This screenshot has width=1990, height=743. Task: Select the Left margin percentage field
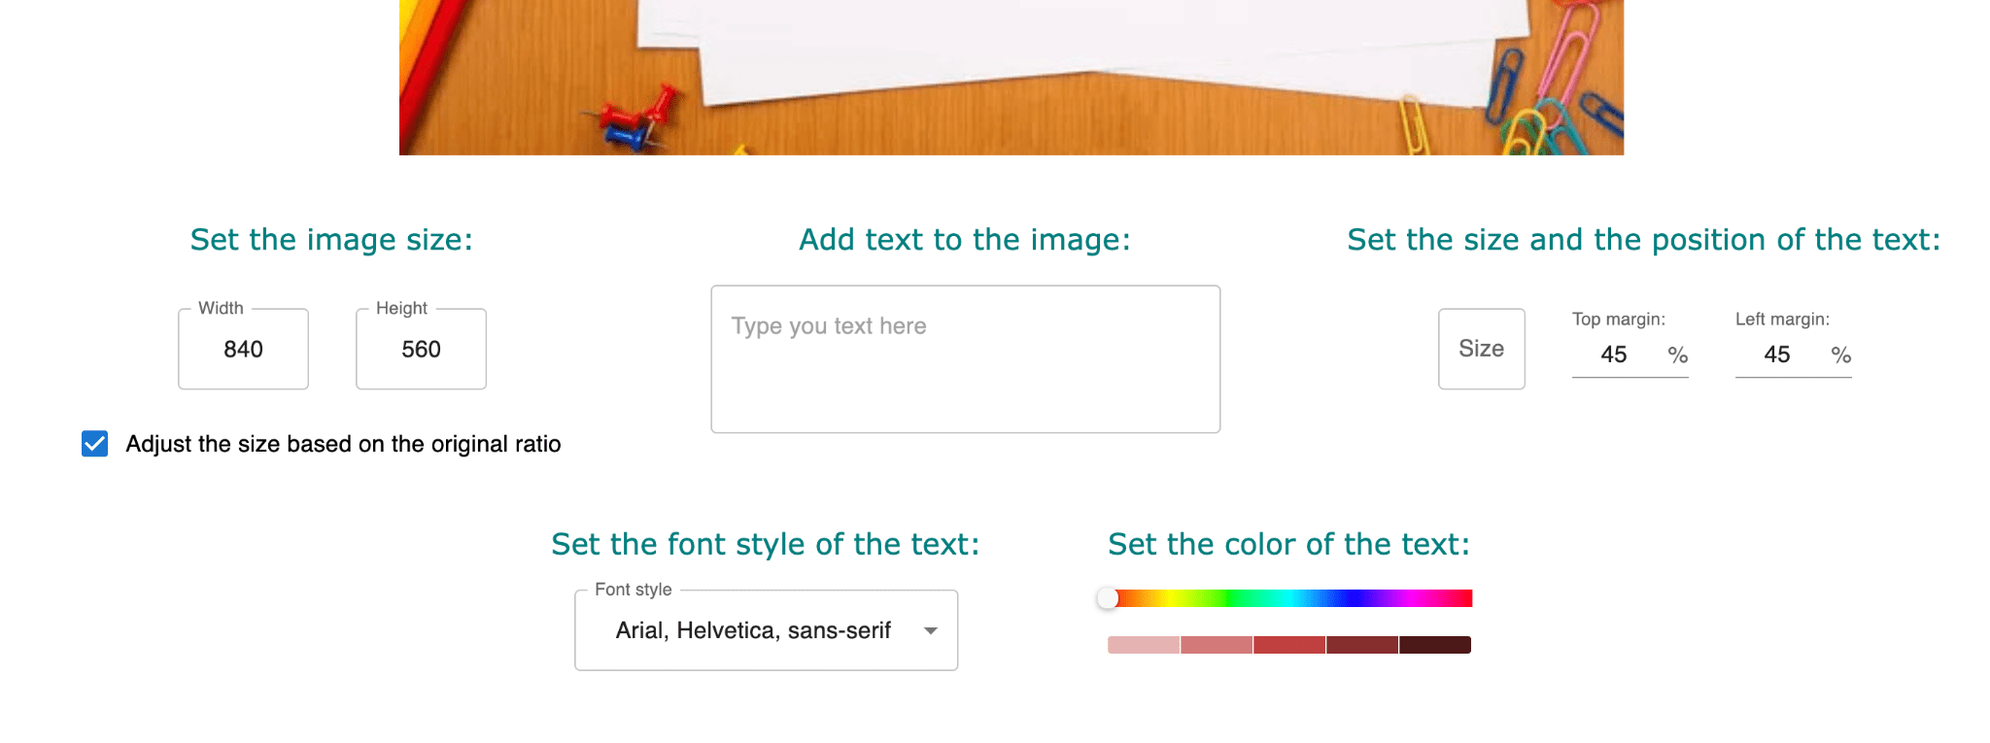coord(1778,355)
